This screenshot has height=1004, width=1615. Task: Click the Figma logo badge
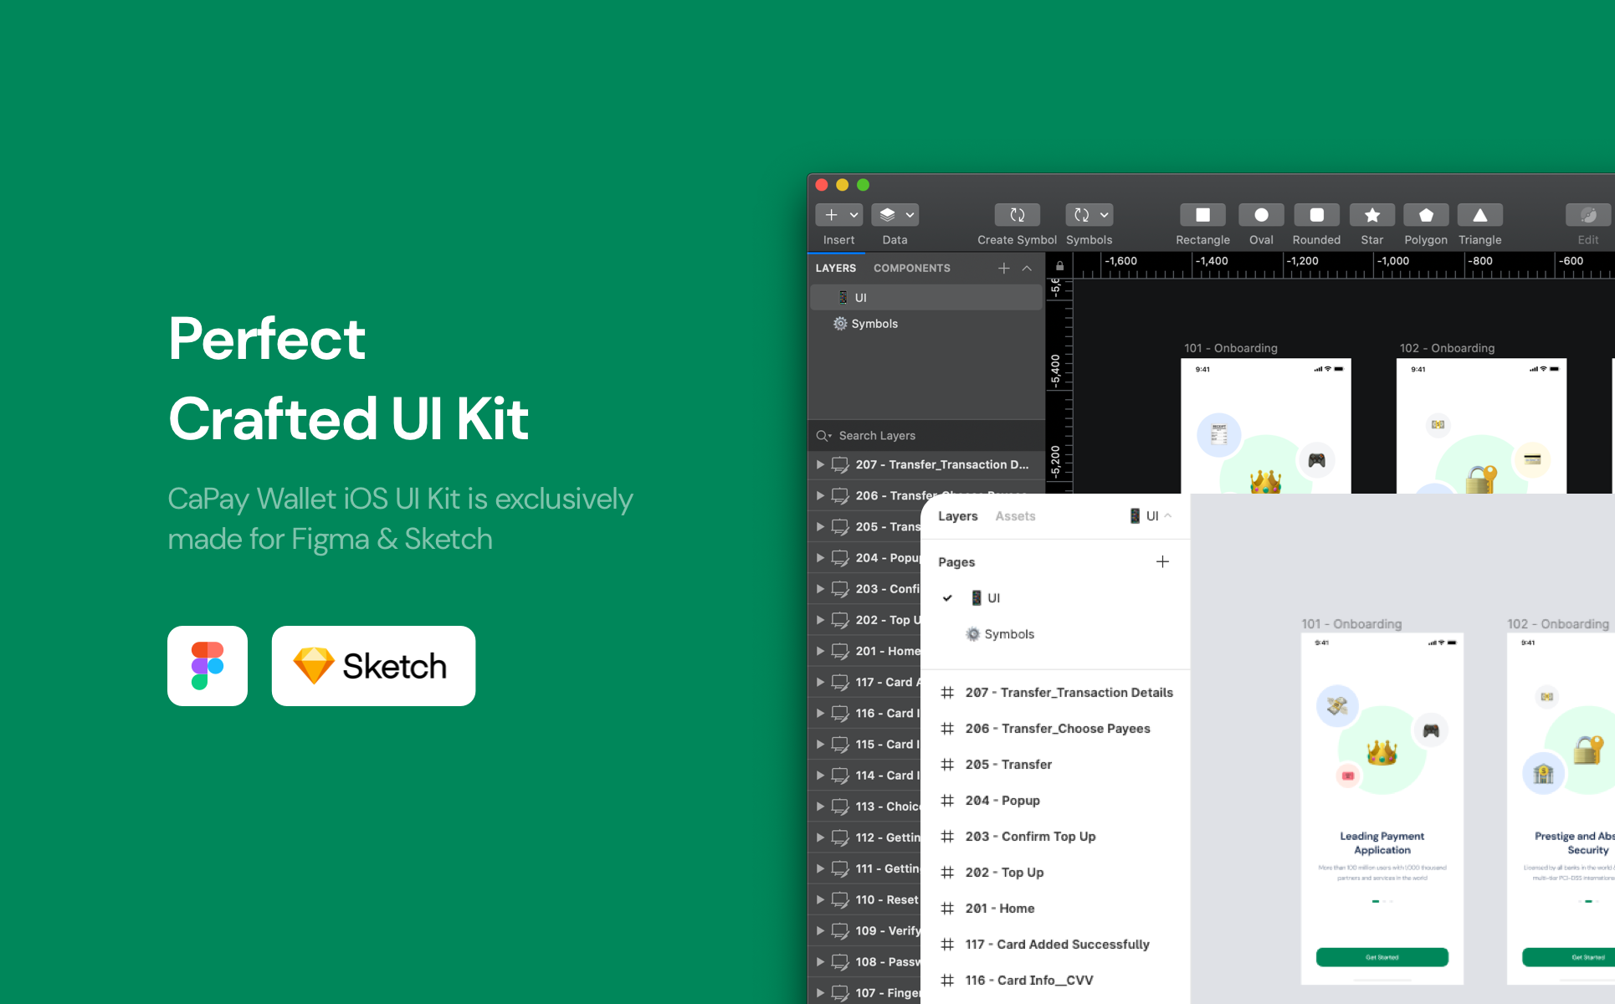[208, 666]
